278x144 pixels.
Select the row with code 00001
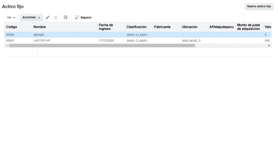pos(138,41)
